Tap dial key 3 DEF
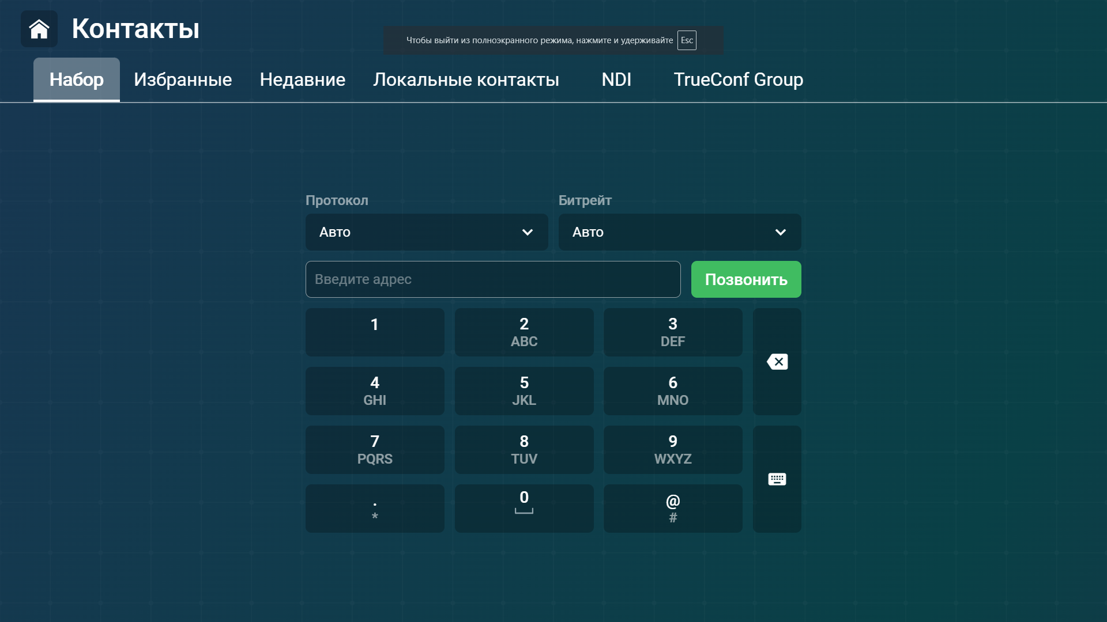Viewport: 1107px width, 622px height. [x=673, y=332]
